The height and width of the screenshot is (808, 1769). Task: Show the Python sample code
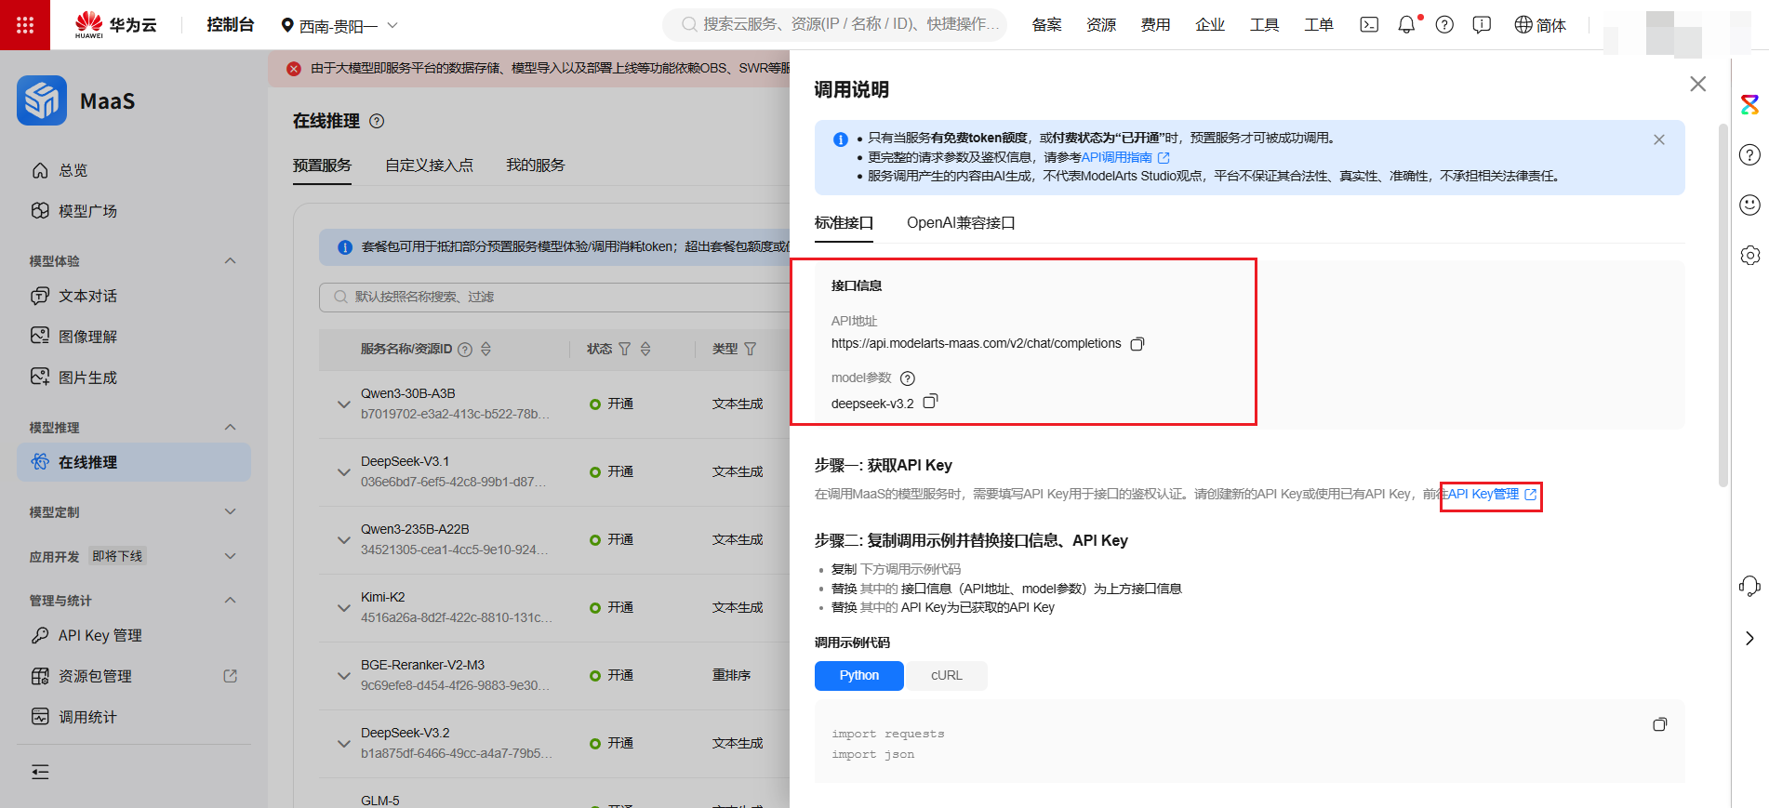coord(859,676)
